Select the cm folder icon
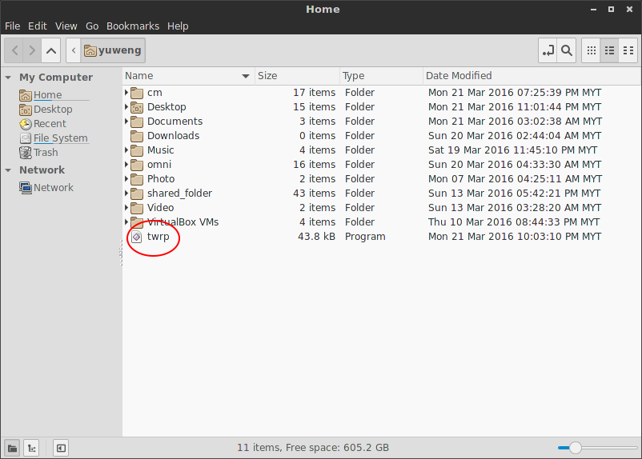Viewport: 642px width, 459px height. pyautogui.click(x=137, y=94)
